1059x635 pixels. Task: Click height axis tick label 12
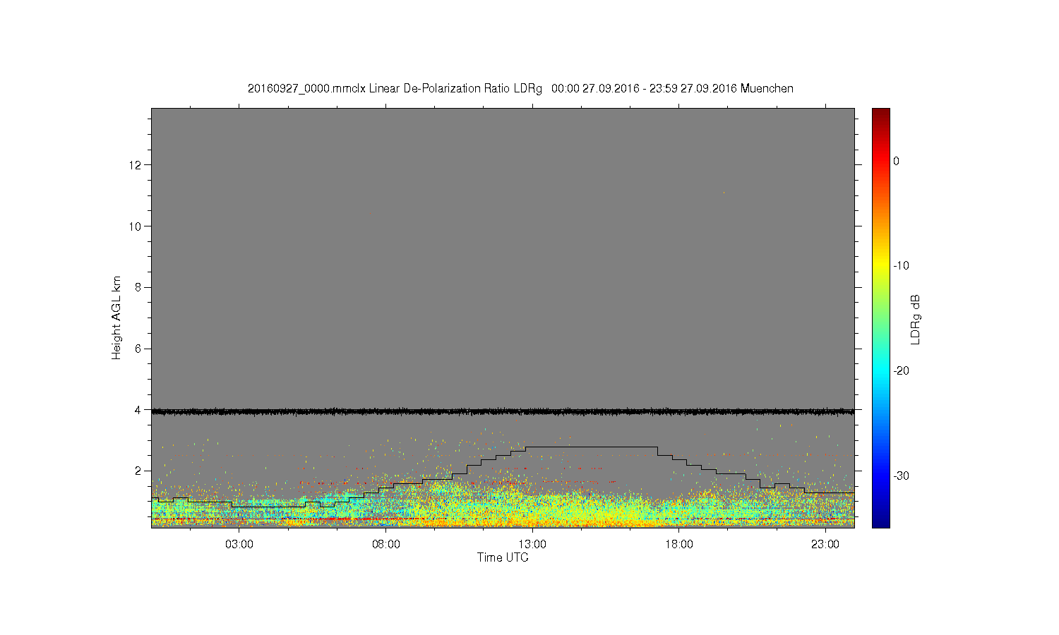point(136,165)
